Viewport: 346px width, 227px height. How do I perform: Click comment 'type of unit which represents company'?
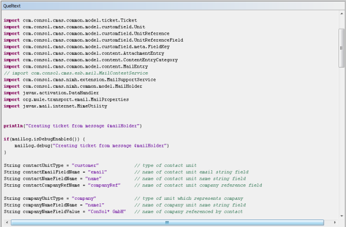(x=189, y=199)
